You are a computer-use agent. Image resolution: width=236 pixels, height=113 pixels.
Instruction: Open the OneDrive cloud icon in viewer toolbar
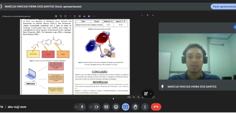[84, 16]
